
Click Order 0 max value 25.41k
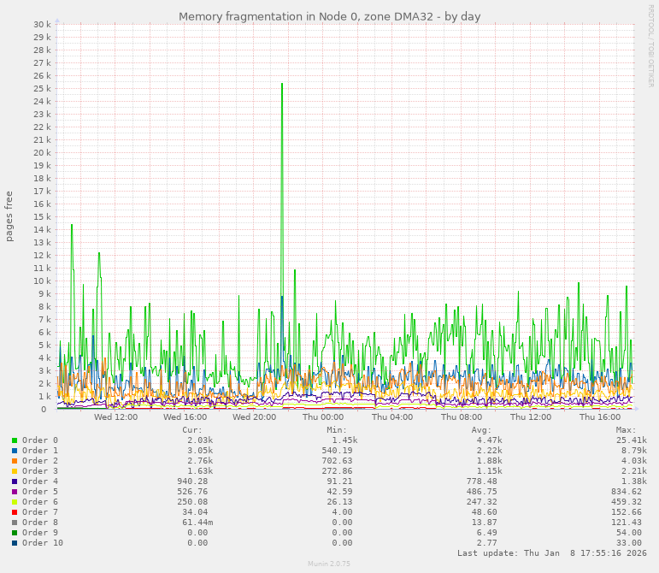pos(632,440)
